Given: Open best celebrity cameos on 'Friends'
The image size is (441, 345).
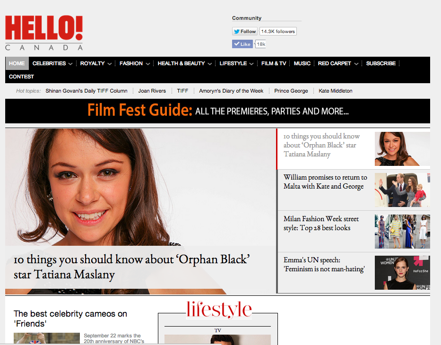Looking at the screenshot, I should pos(70,319).
